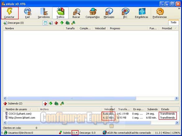Image resolution: width=182 pixels, height=136 pixels.
Task: Click green downloading arrow in Descargas toolbar
Action: coord(62,23)
